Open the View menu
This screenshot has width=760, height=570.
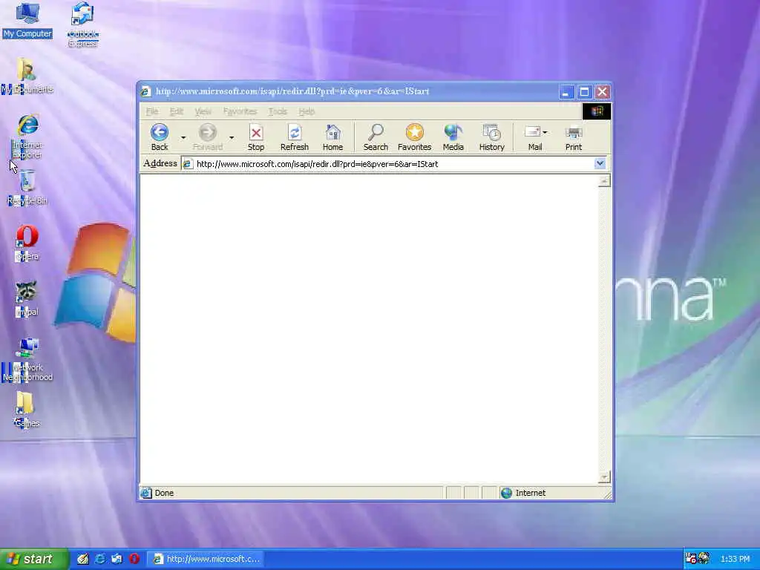[x=203, y=111]
